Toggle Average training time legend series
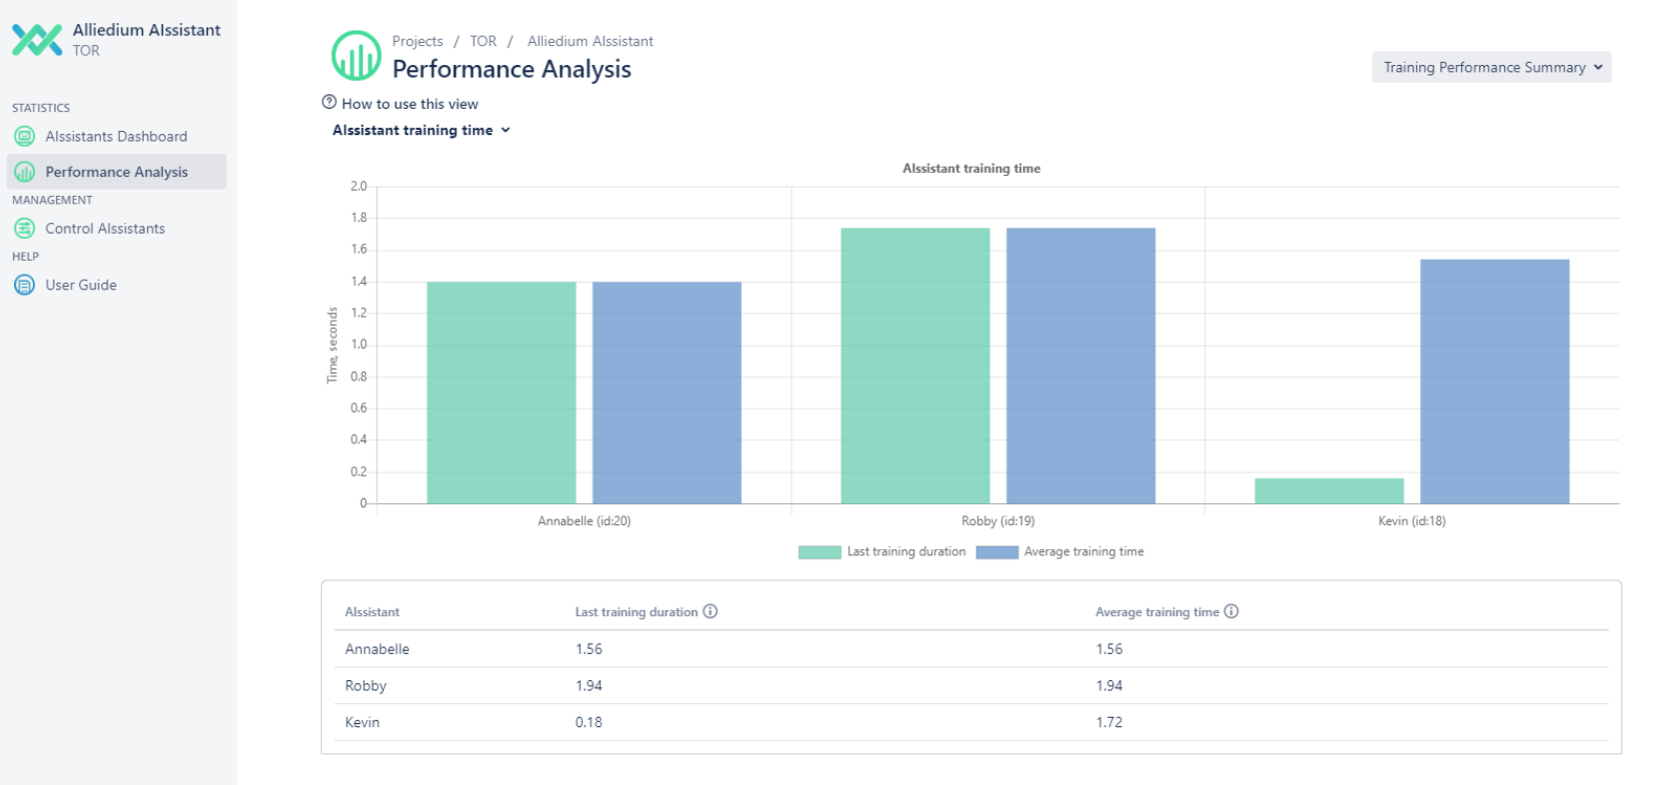 (1059, 552)
